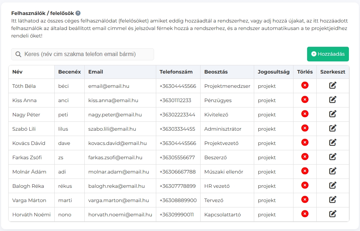This screenshot has width=360, height=231.
Task: Click the green Hozzáadás button
Action: click(328, 54)
